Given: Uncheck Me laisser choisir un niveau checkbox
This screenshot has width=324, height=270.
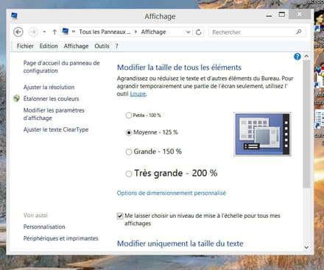Looking at the screenshot, I should click(120, 216).
